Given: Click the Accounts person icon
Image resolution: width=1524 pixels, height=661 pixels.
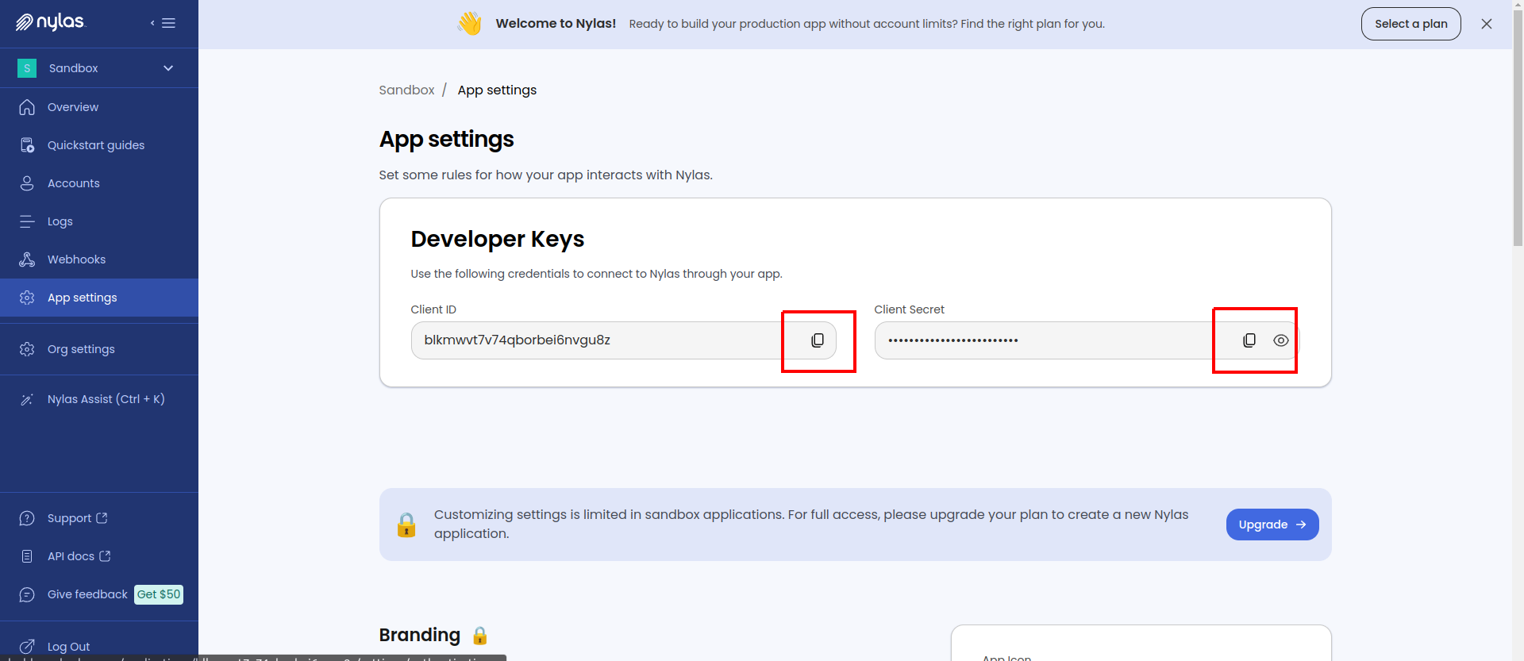Looking at the screenshot, I should pyautogui.click(x=27, y=183).
